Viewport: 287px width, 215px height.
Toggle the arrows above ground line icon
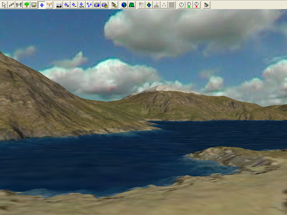click(x=81, y=5)
